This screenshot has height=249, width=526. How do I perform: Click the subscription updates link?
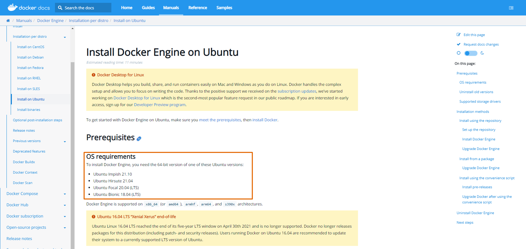(297, 91)
